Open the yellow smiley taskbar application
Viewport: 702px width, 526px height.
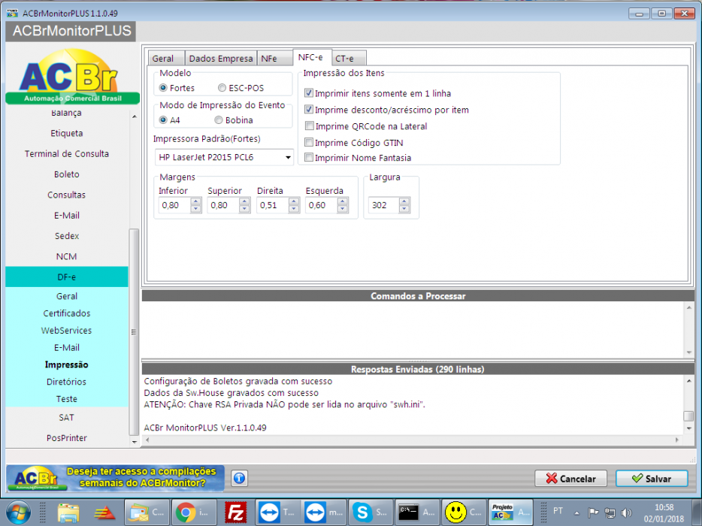tap(464, 512)
